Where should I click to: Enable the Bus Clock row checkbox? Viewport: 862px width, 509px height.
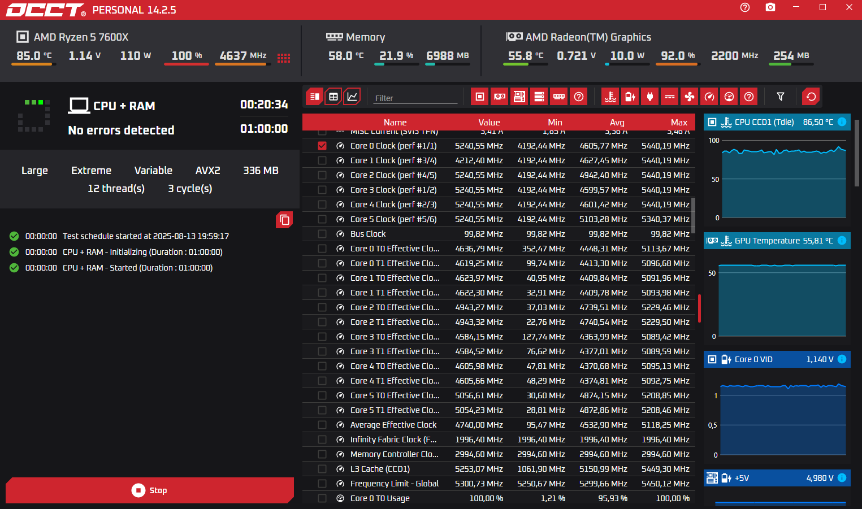(x=322, y=234)
